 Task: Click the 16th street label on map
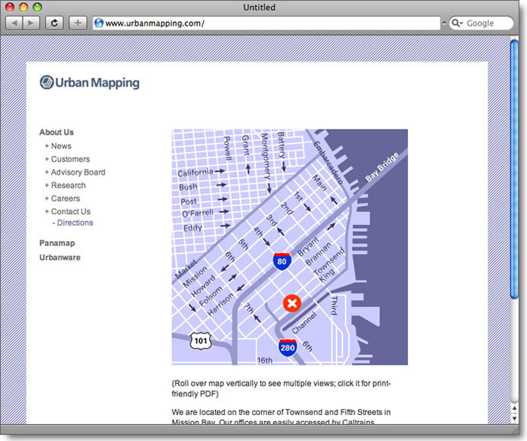click(265, 360)
